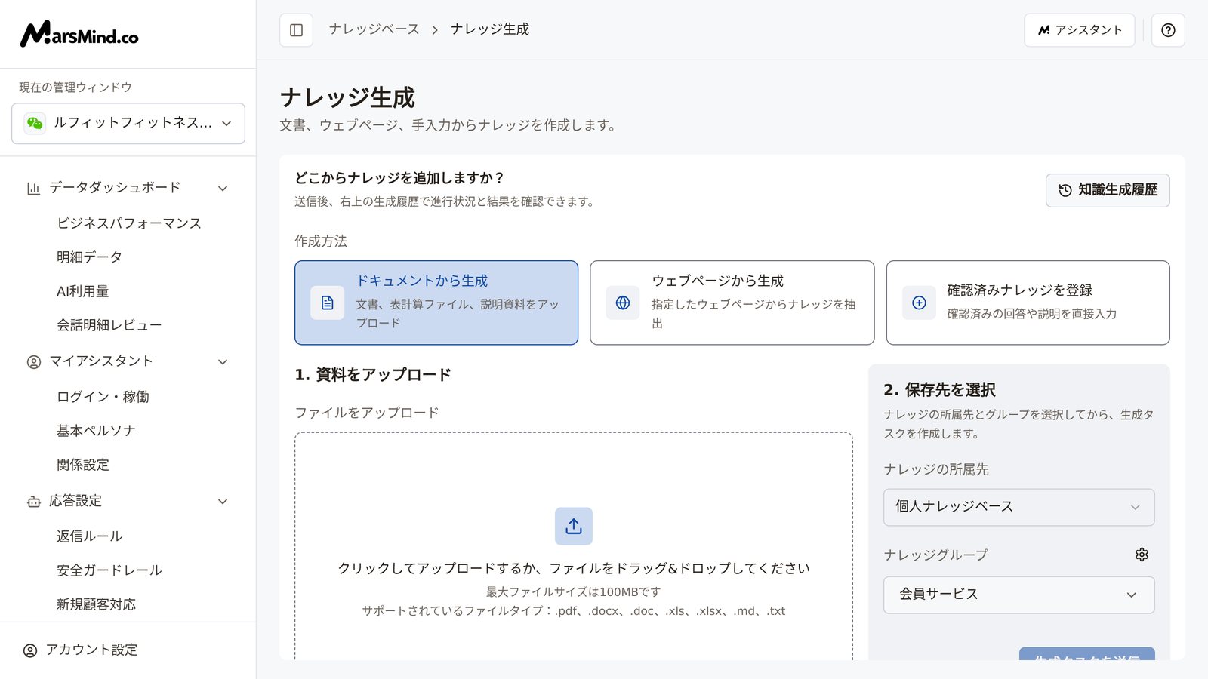This screenshot has height=679, width=1208.
Task: Click データダッシュボード section label
Action: [x=115, y=188]
